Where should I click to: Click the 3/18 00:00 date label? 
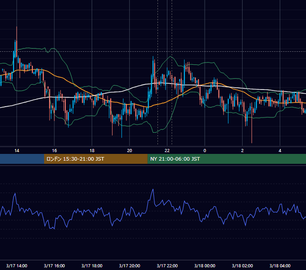pyautogui.click(x=205, y=265)
